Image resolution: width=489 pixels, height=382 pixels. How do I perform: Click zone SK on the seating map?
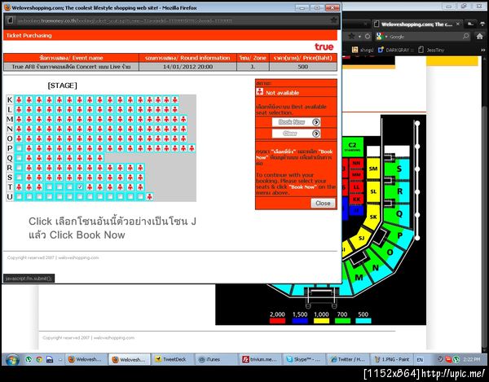point(373,217)
